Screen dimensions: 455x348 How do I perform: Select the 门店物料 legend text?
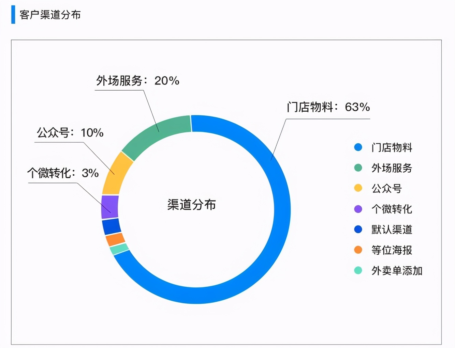point(392,147)
